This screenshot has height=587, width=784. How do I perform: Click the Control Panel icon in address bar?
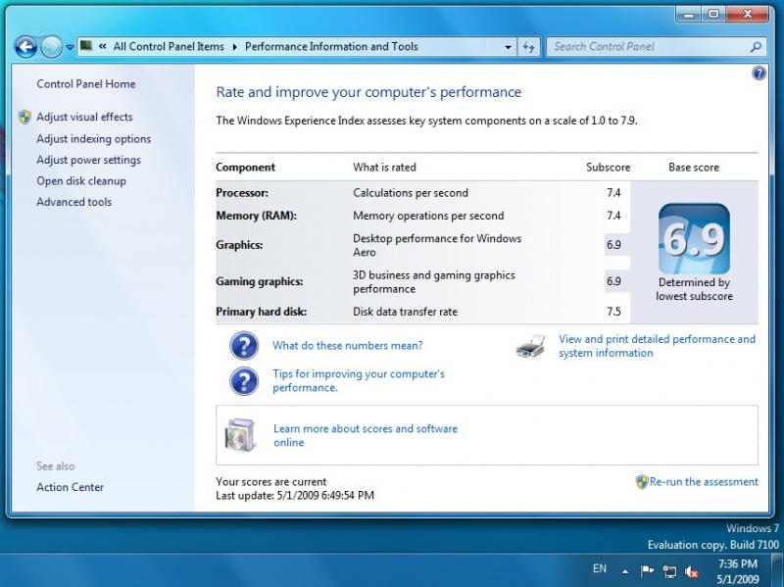point(86,46)
